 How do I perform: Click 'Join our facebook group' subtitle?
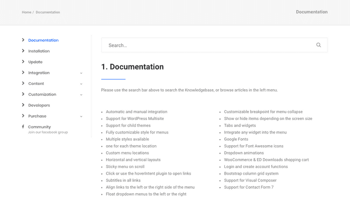(48, 132)
